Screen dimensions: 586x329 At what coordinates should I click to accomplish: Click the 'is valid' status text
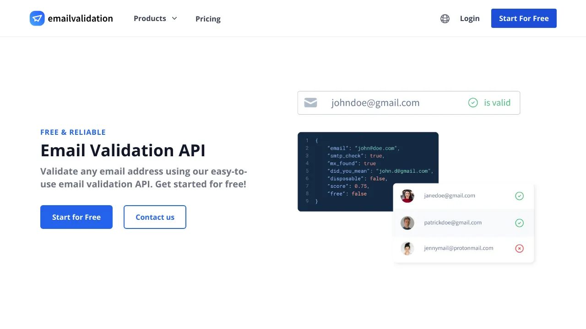pos(497,103)
